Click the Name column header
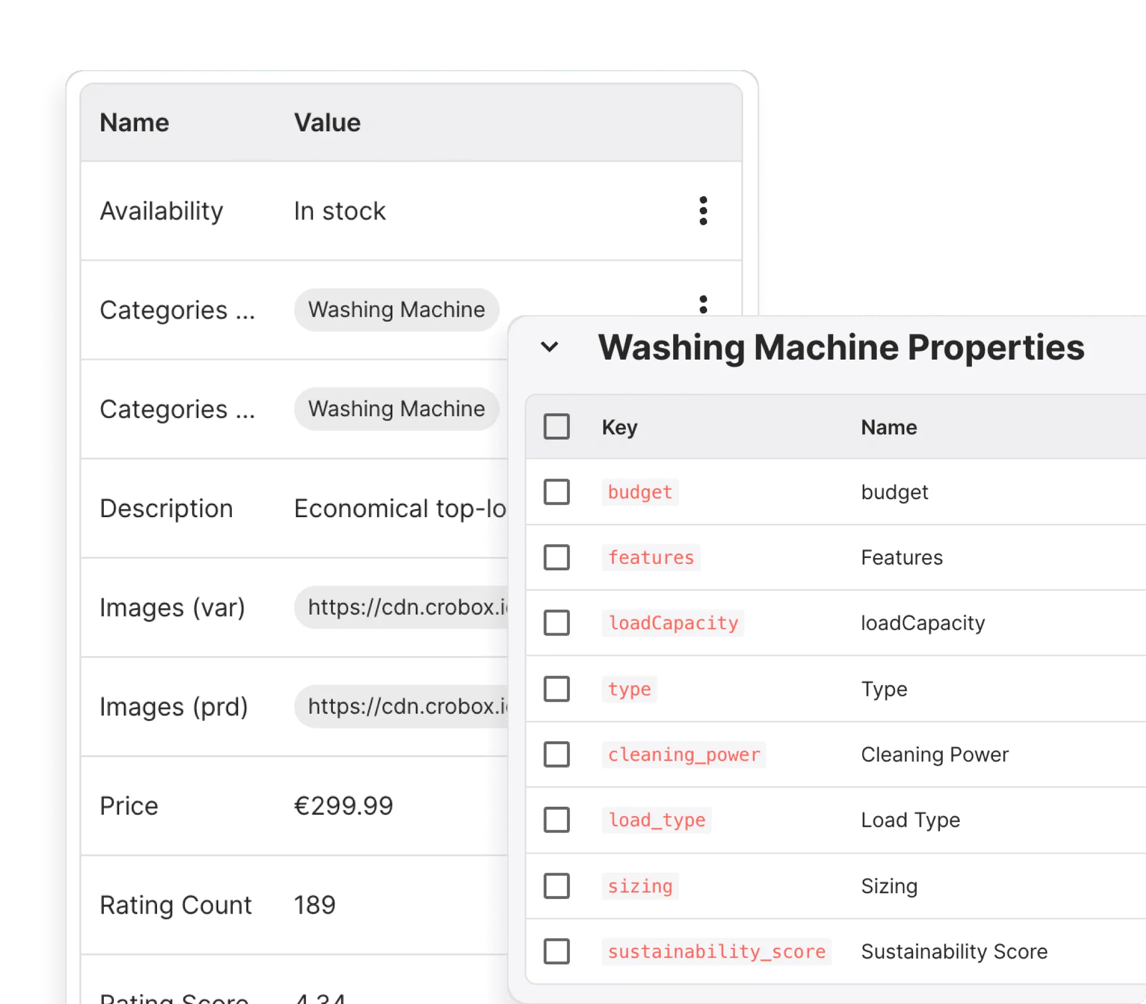This screenshot has height=1004, width=1146. point(888,427)
